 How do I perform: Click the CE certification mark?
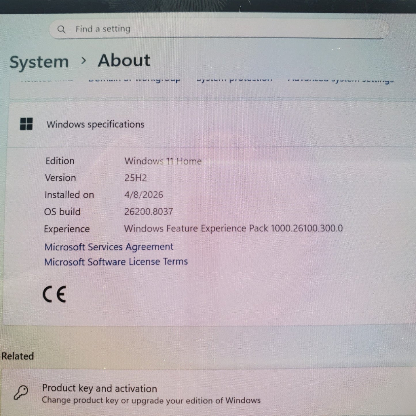(x=54, y=294)
